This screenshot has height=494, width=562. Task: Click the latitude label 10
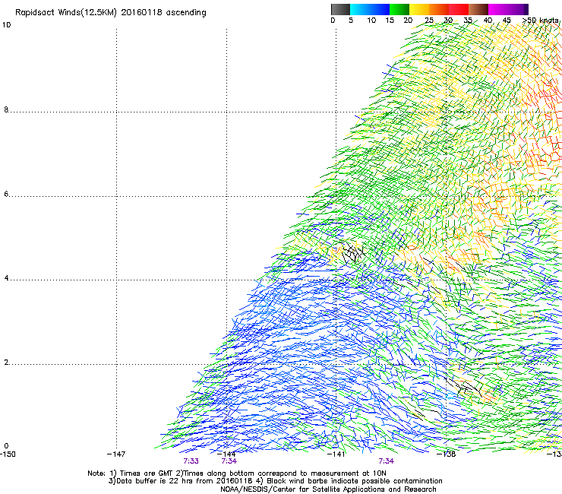click(6, 25)
